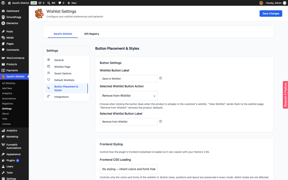Screen dimensions: 288x180
Task: Open the Registries submenu
Action: (8, 103)
